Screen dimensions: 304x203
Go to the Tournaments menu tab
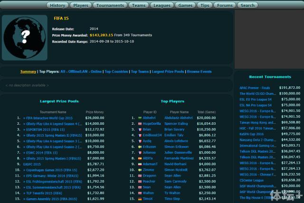click(x=110, y=5)
